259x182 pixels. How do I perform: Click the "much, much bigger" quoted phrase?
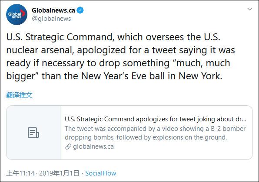tap(118, 70)
